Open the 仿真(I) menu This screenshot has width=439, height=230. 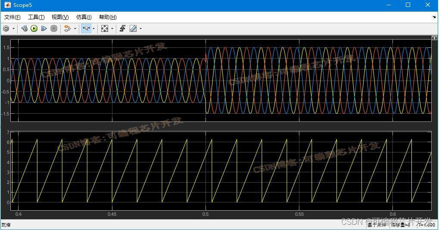(x=84, y=17)
